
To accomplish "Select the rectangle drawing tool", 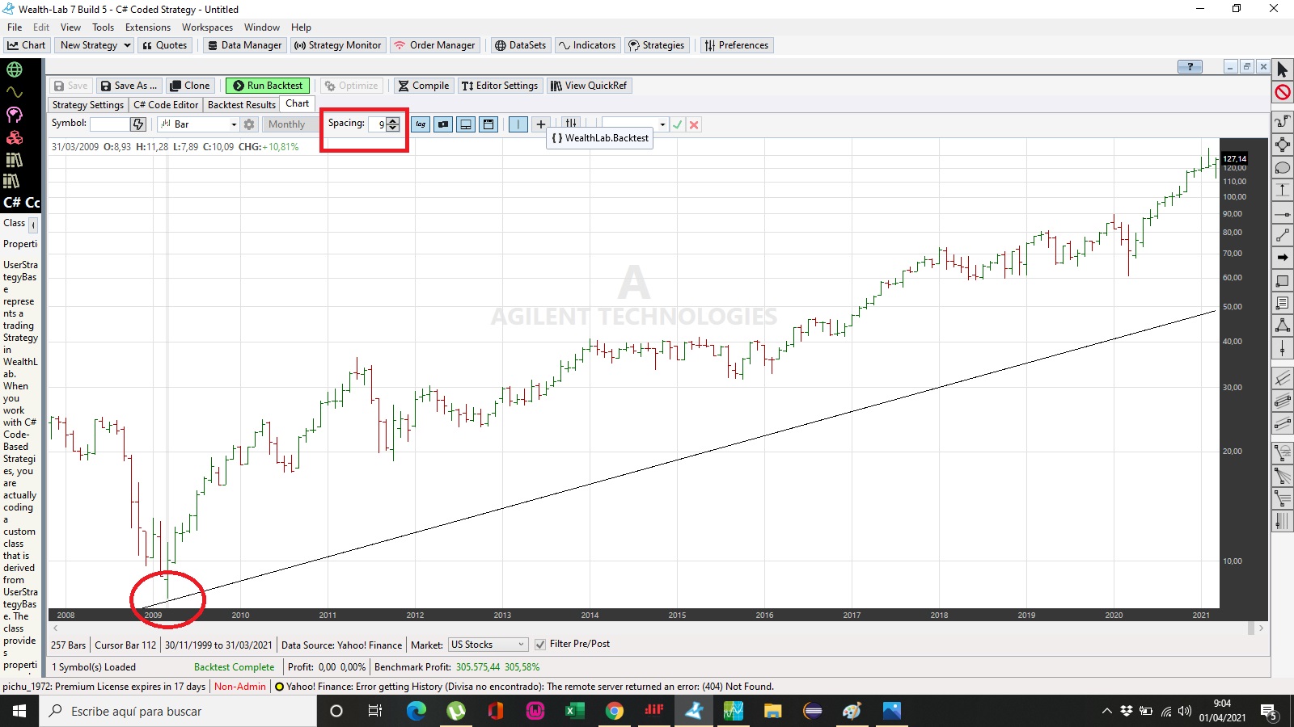I will click(x=1283, y=281).
